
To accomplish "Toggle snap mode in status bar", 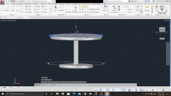I will point(103,90).
